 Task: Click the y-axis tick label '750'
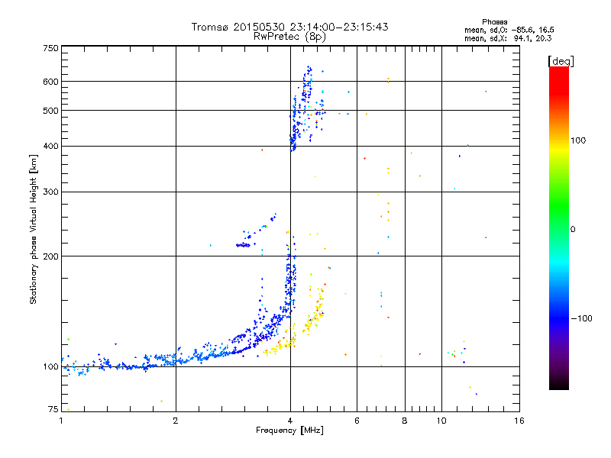click(x=50, y=48)
